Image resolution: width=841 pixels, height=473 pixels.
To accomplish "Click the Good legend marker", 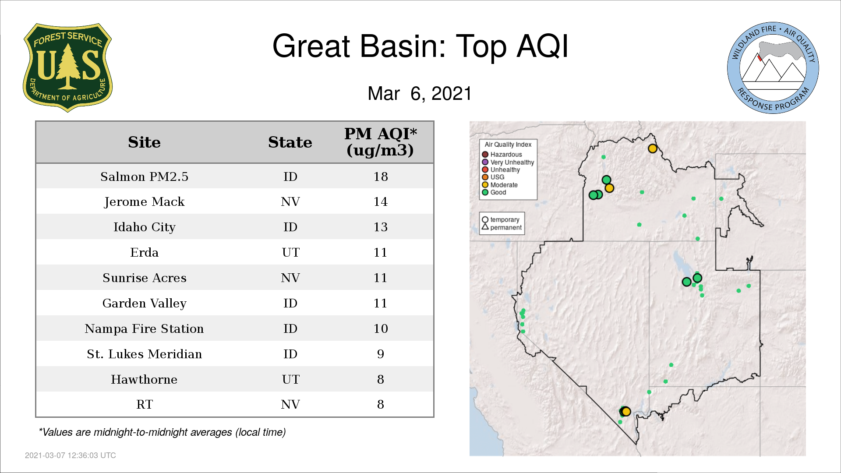I will pos(485,192).
